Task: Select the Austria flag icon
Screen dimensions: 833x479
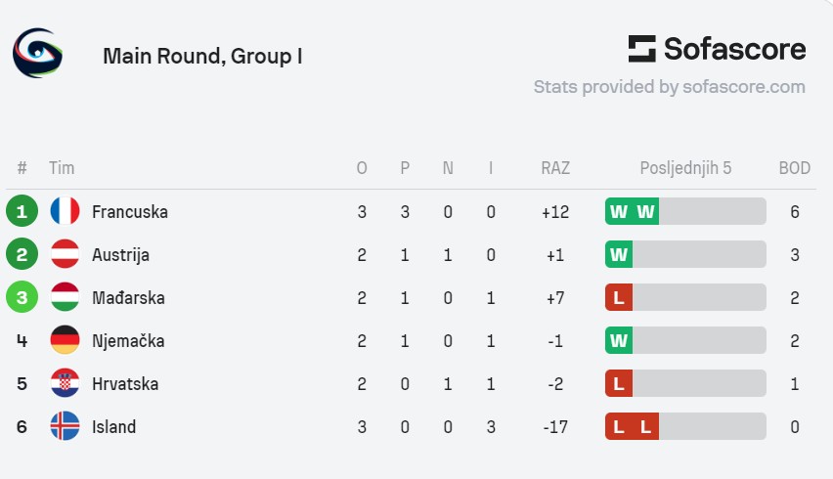Action: 65,254
